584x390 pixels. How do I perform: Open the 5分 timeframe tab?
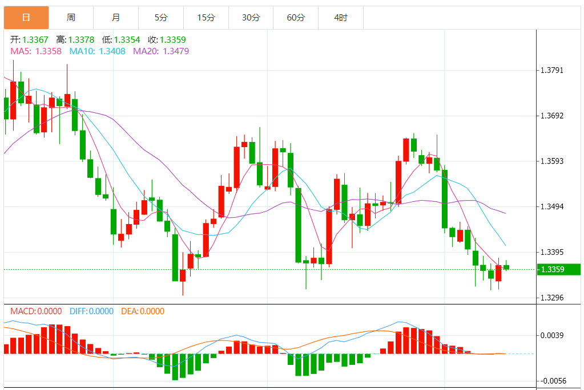tap(161, 18)
